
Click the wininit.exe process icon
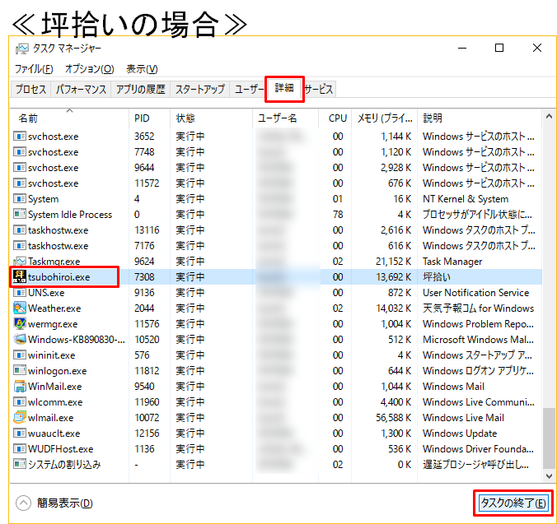tap(20, 355)
